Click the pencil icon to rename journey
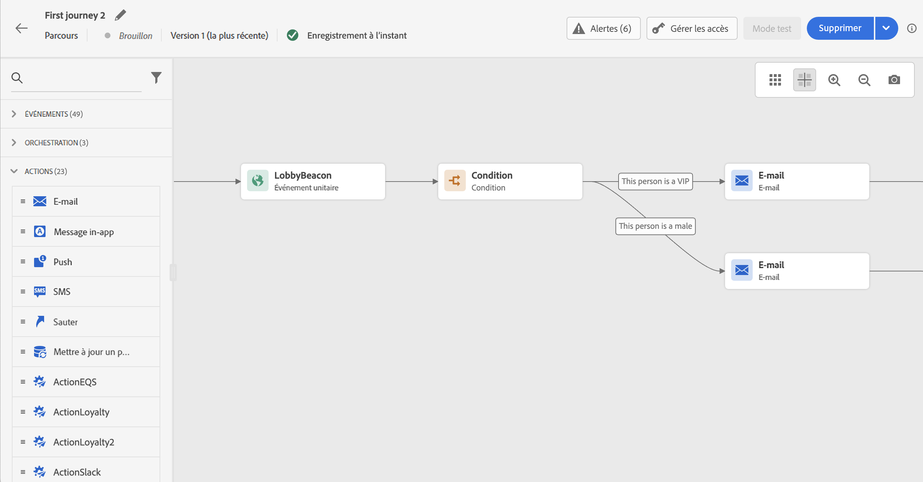 click(x=120, y=15)
